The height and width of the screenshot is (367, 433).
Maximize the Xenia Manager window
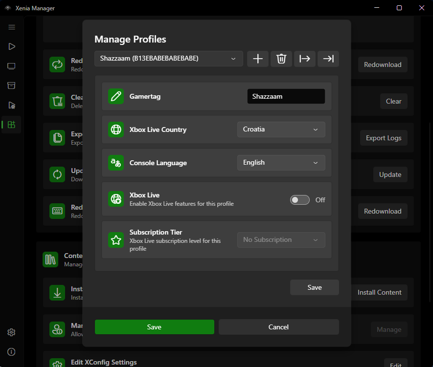click(399, 8)
